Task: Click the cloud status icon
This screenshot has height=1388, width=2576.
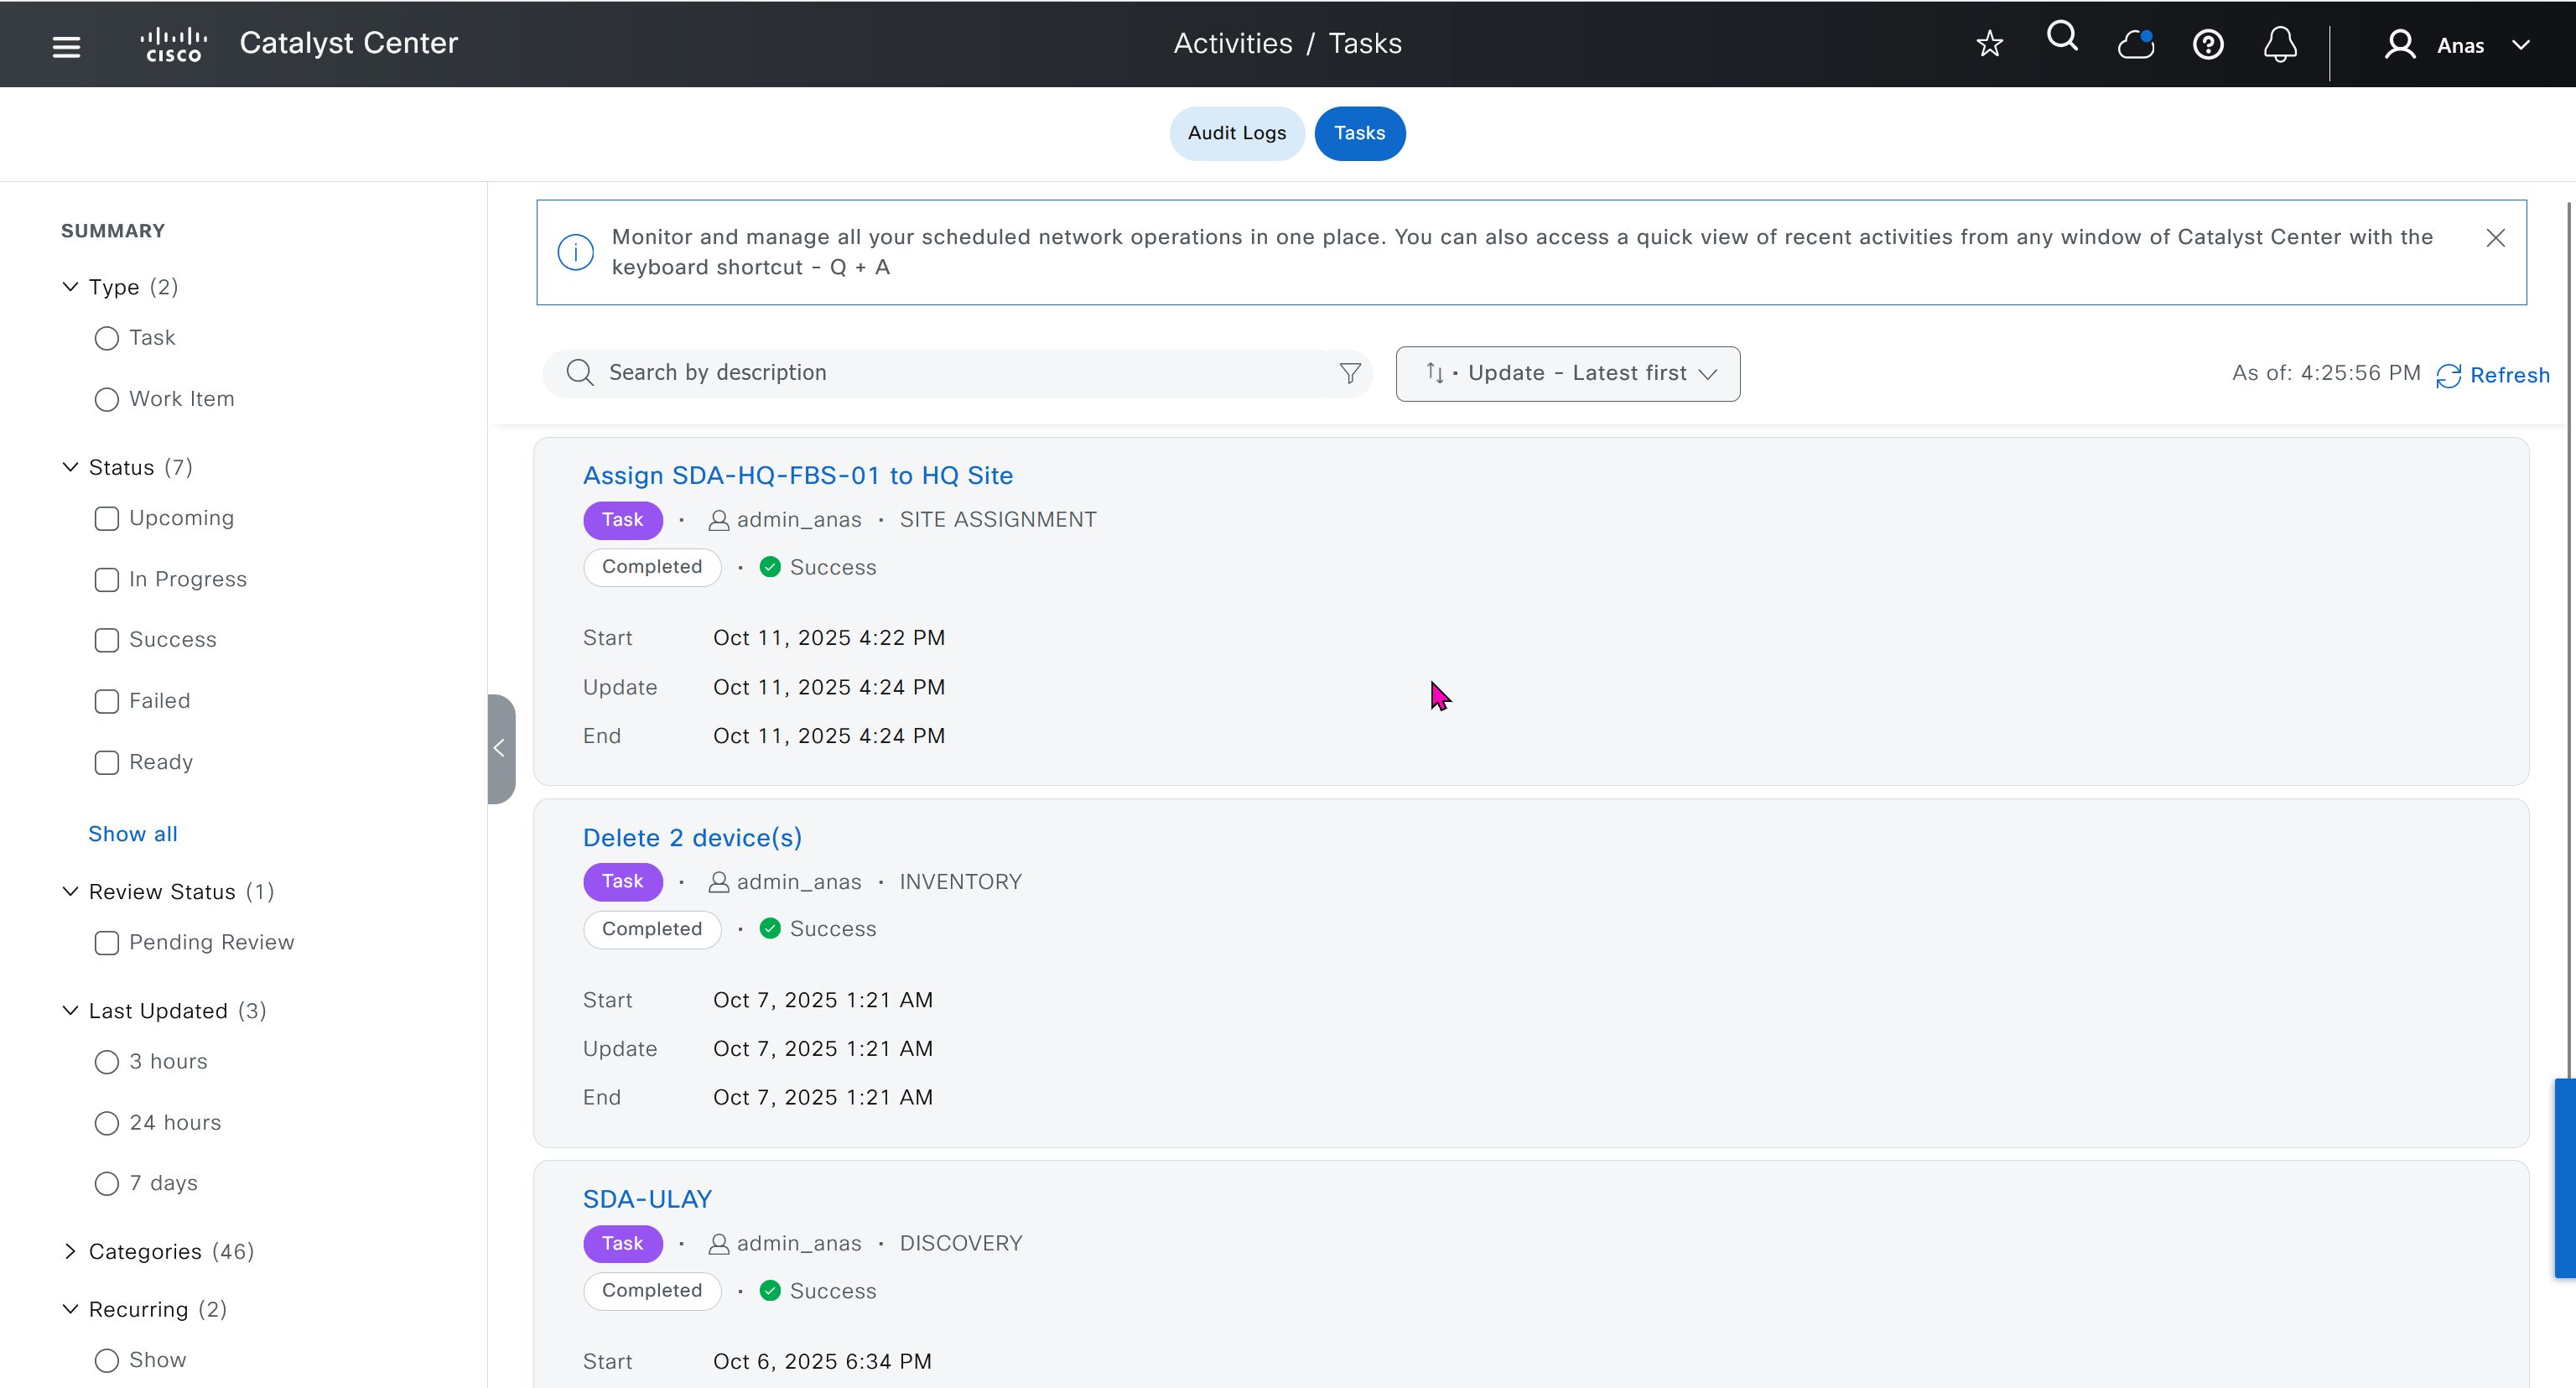Action: 2135,45
